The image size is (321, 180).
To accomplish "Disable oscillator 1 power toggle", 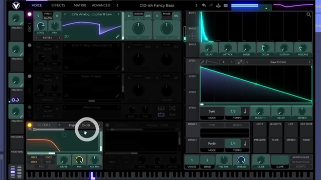I will point(30,14).
